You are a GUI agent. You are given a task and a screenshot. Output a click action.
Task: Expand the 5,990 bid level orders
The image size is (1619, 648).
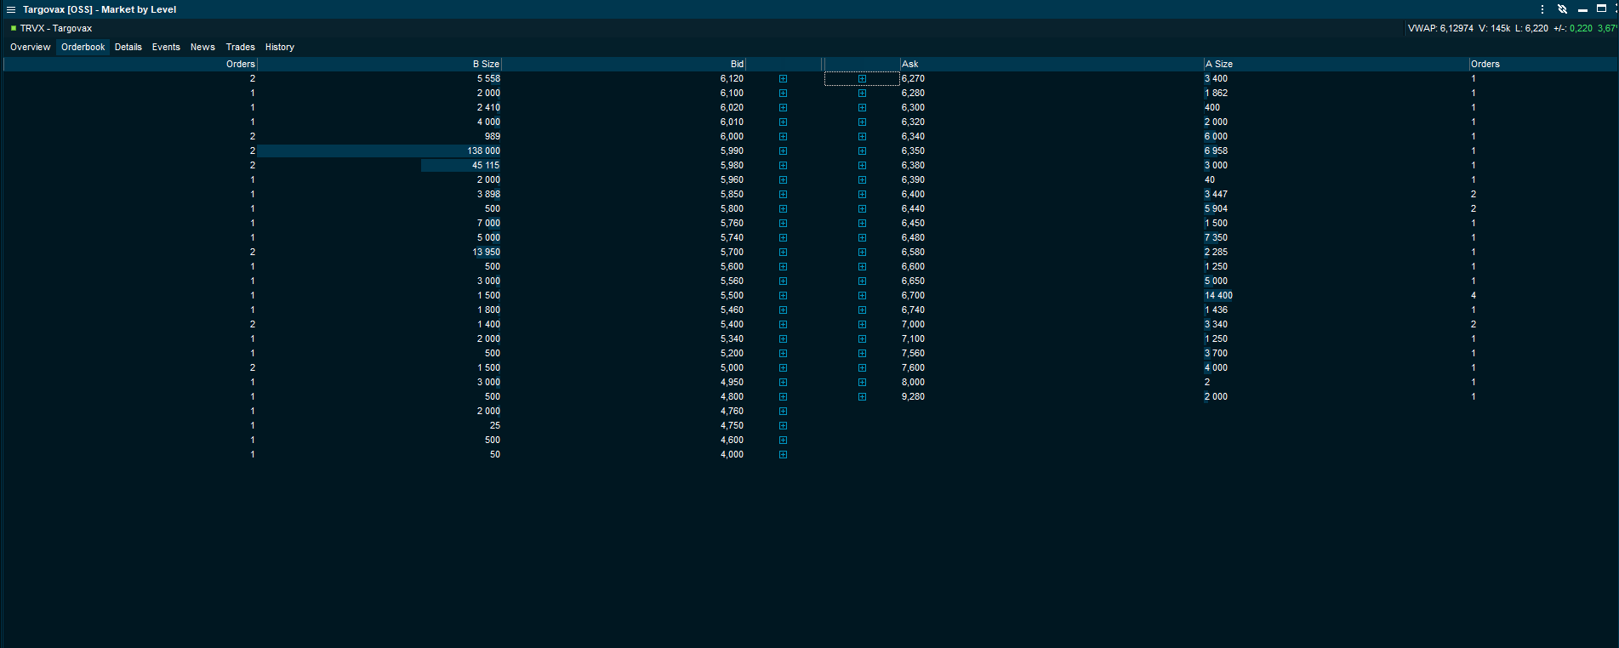point(783,151)
